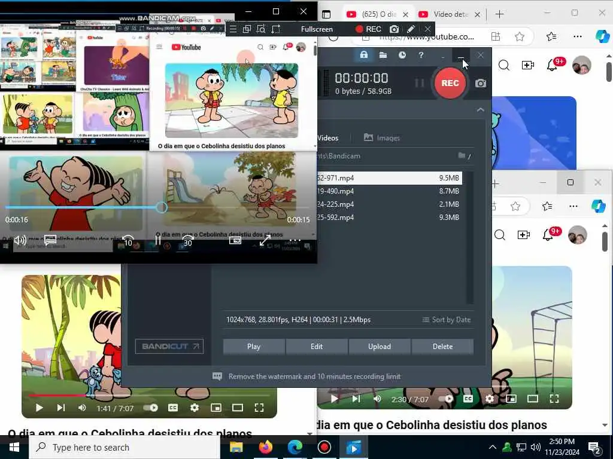Viewport: 613px width, 459px height.
Task: Click the camera screenshot icon beside Bandicam's REC button
Action: [x=481, y=83]
